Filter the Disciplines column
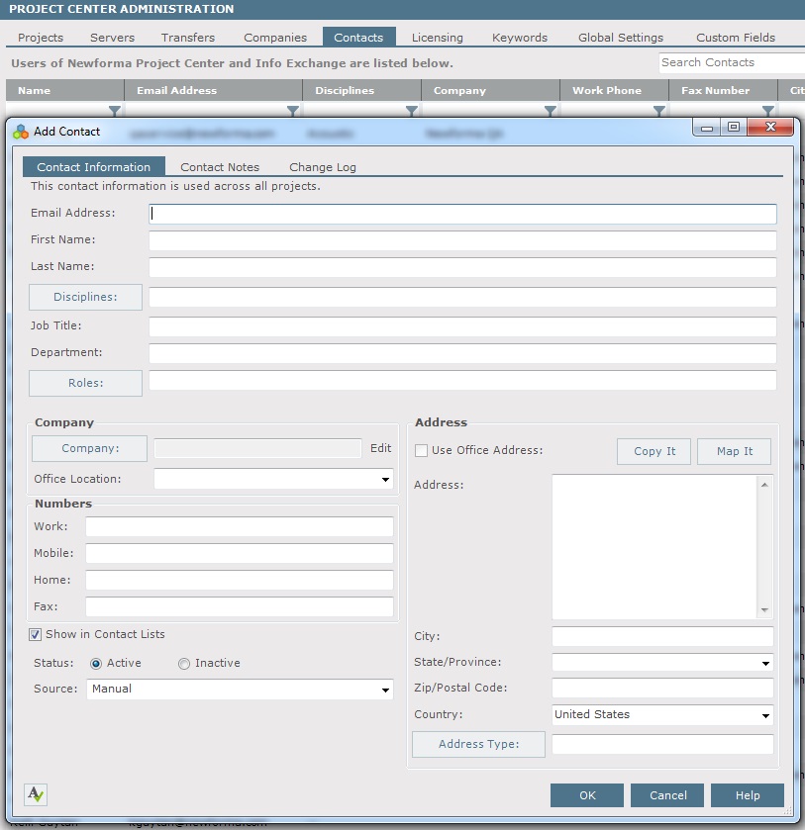Image resolution: width=805 pixels, height=830 pixels. (x=411, y=111)
